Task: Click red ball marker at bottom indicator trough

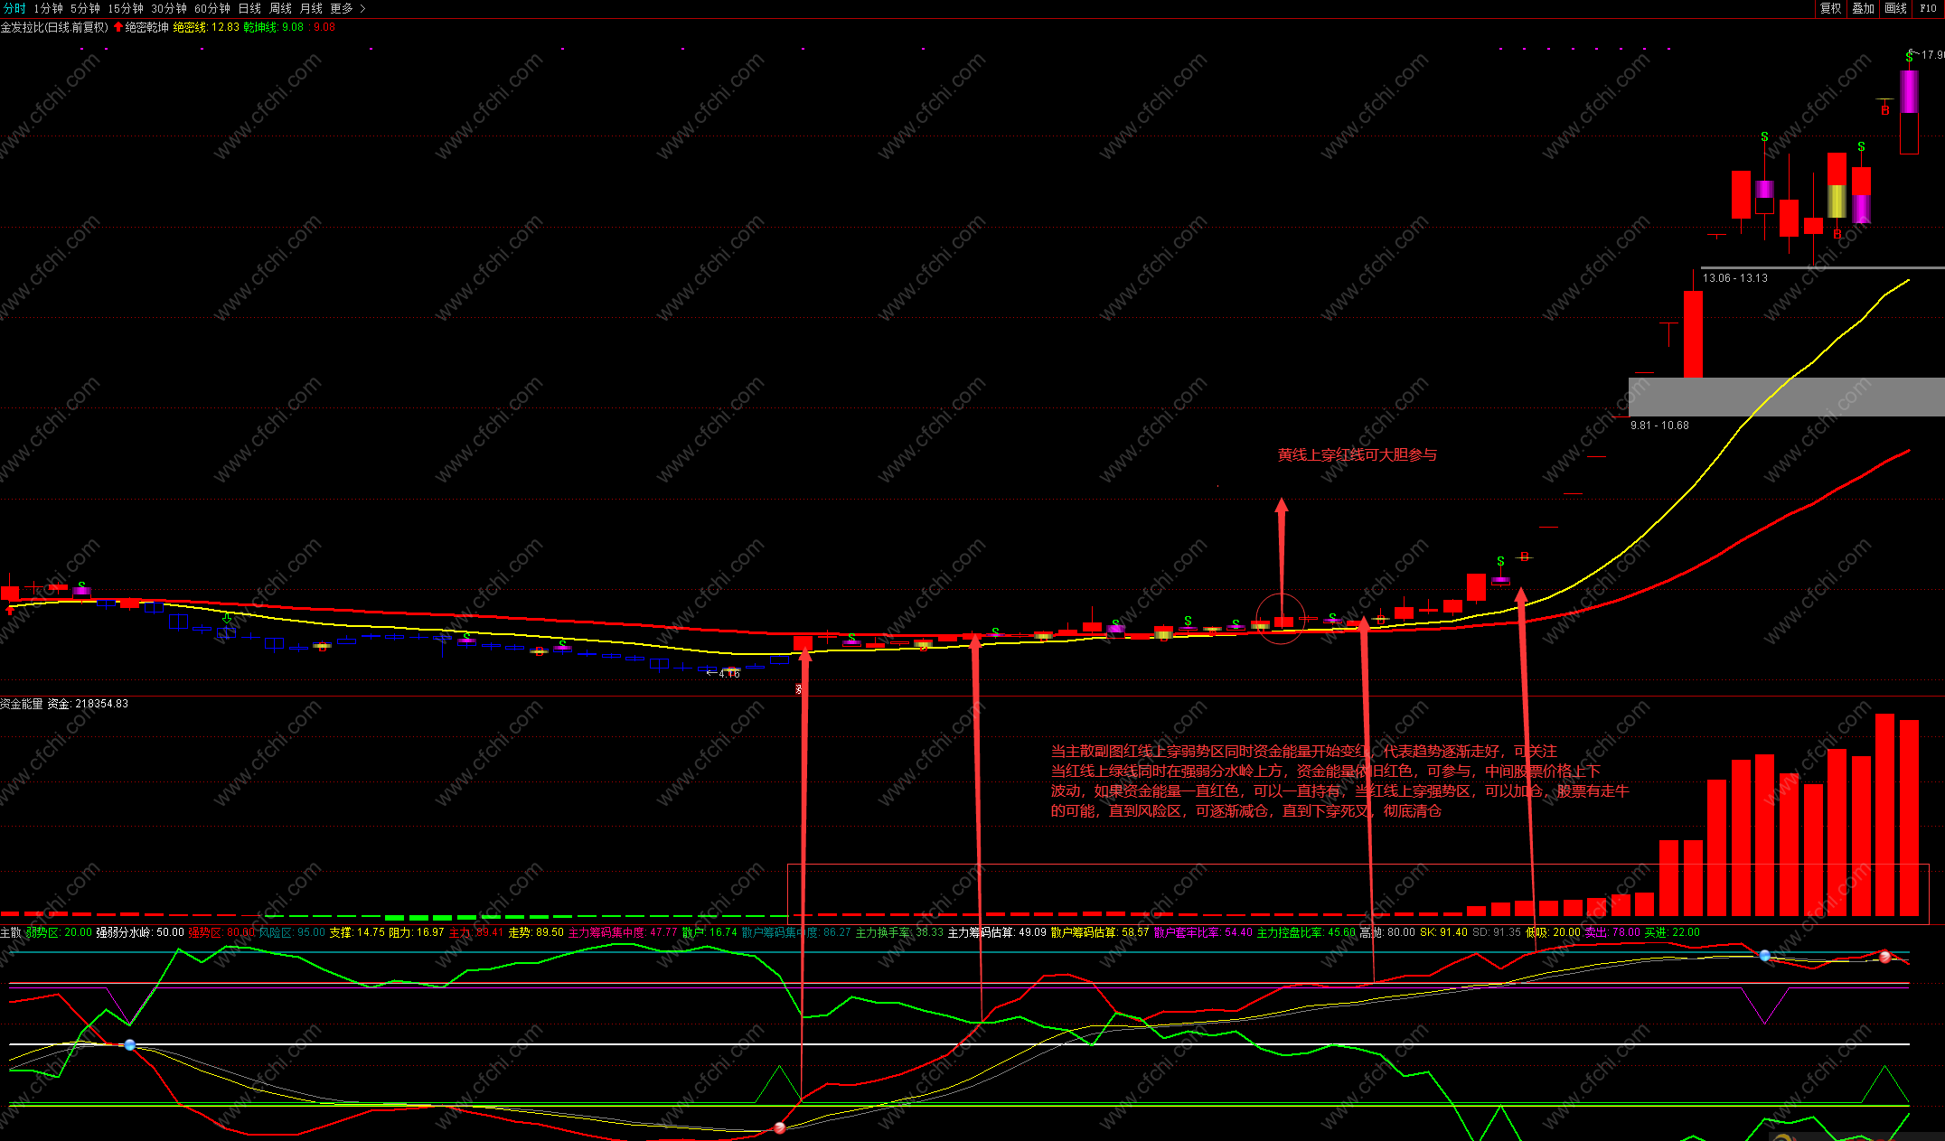Action: pos(780,1128)
